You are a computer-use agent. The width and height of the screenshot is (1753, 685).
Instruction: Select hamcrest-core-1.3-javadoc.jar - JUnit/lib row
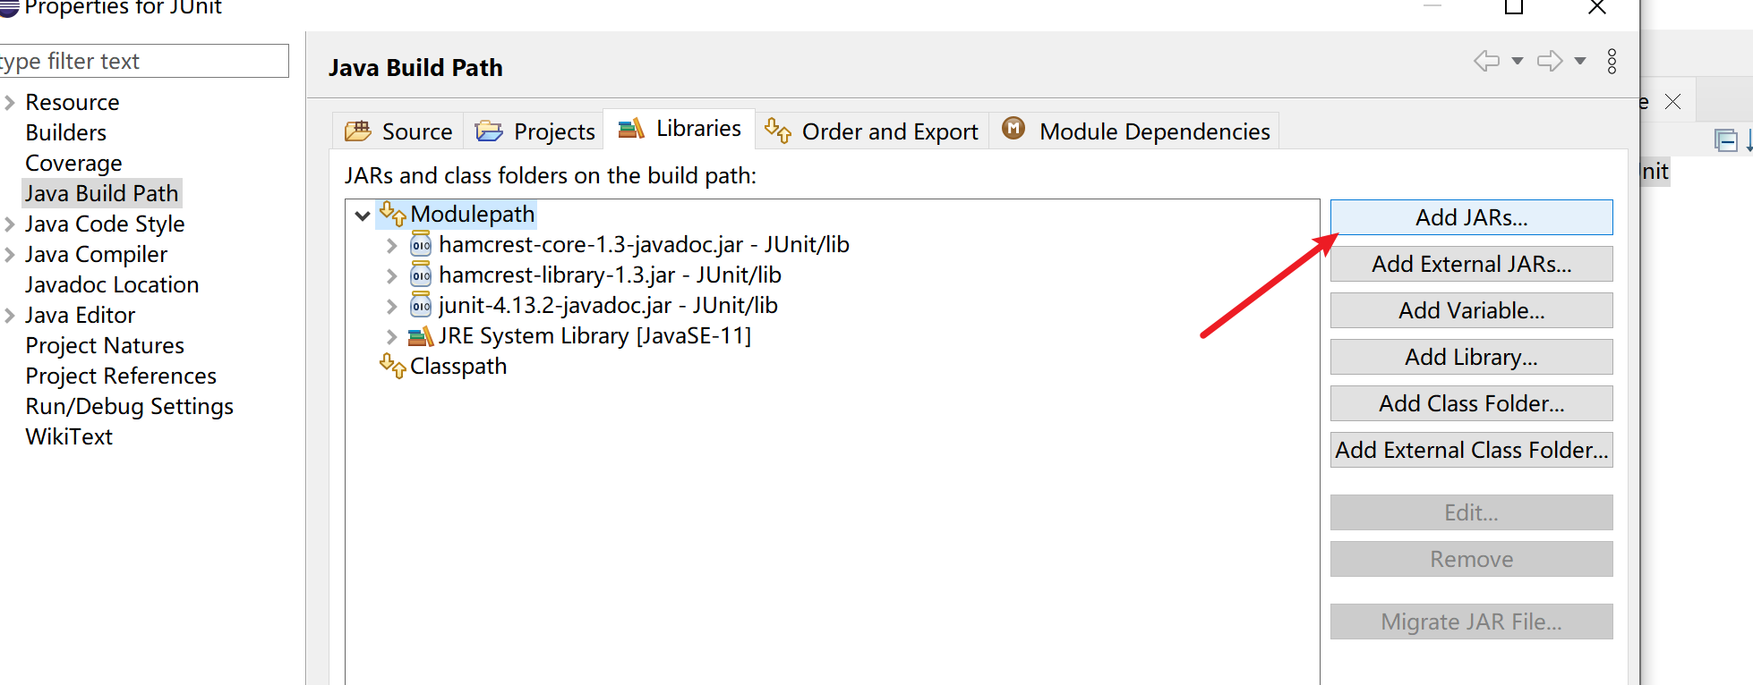(644, 244)
